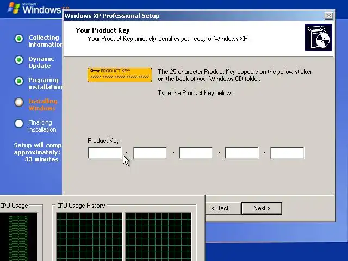This screenshot has height=261, width=348.
Task: Close the Windows XP Professional Setup dialog
Action: [328, 16]
